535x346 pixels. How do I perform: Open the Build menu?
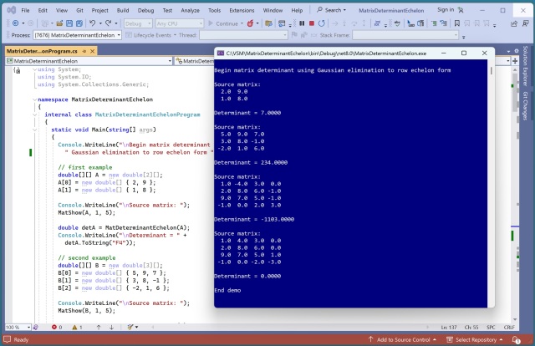point(123,10)
